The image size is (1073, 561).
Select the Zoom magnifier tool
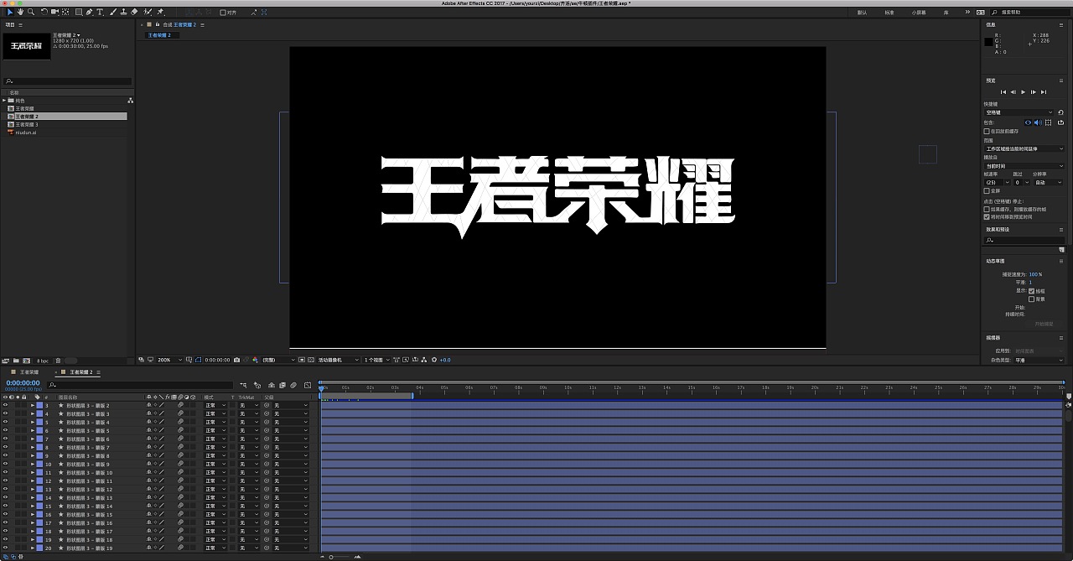[x=31, y=12]
